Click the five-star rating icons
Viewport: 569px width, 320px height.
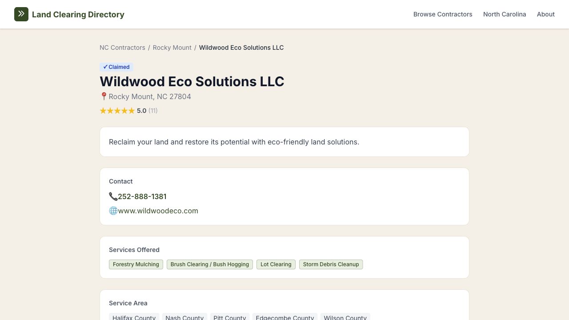pos(117,111)
